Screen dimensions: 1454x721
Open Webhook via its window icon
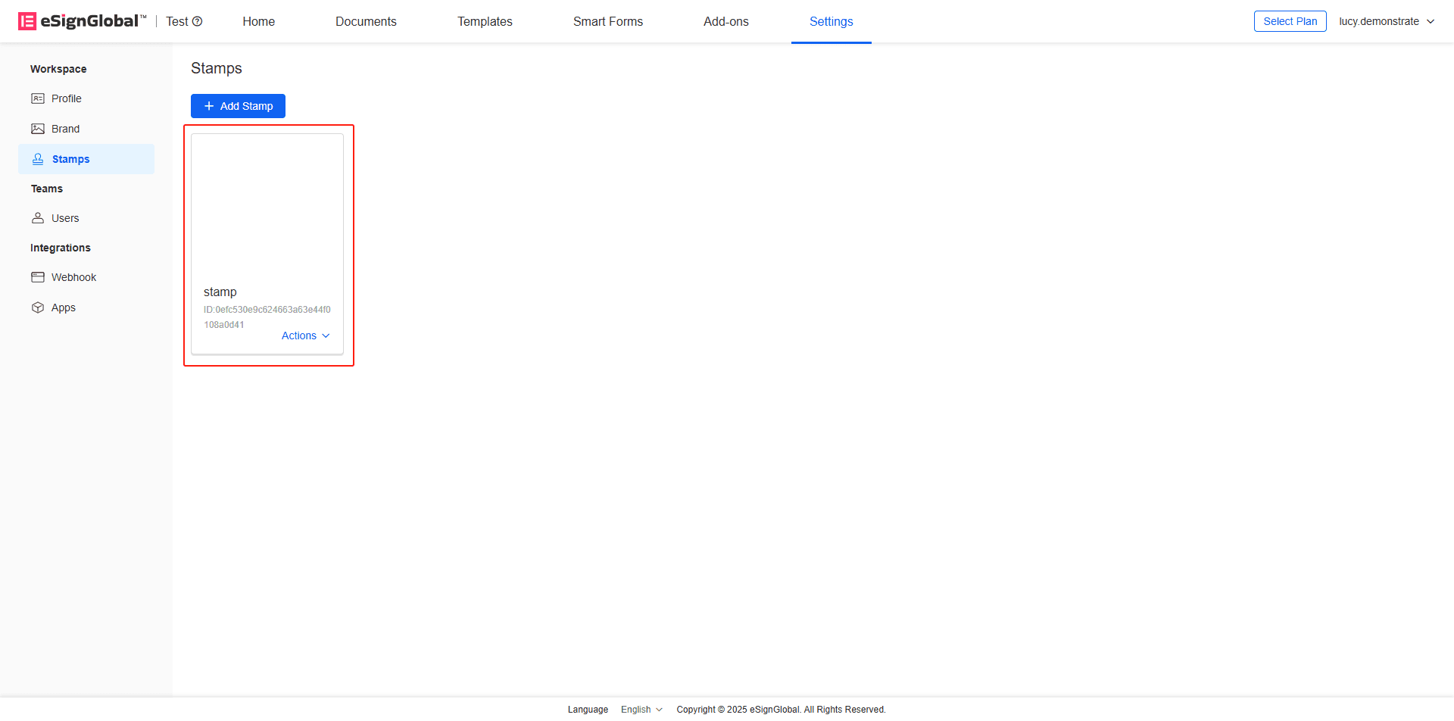tap(38, 277)
